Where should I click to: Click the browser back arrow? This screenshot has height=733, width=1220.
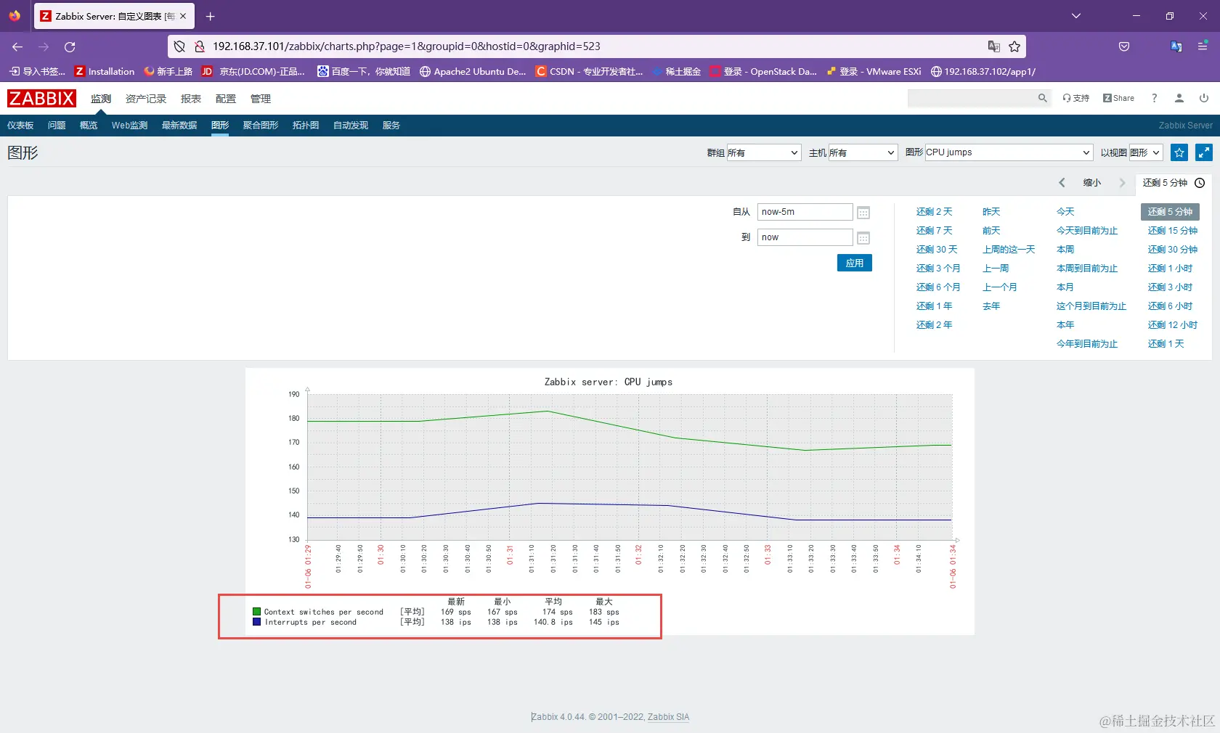pos(17,46)
